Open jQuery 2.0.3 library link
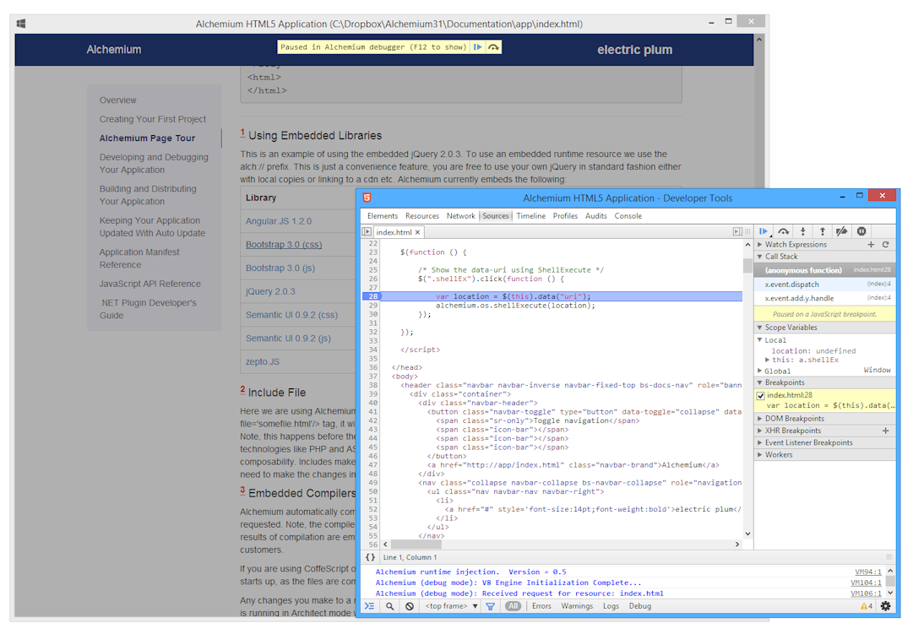The width and height of the screenshot is (913, 634). pos(270,291)
